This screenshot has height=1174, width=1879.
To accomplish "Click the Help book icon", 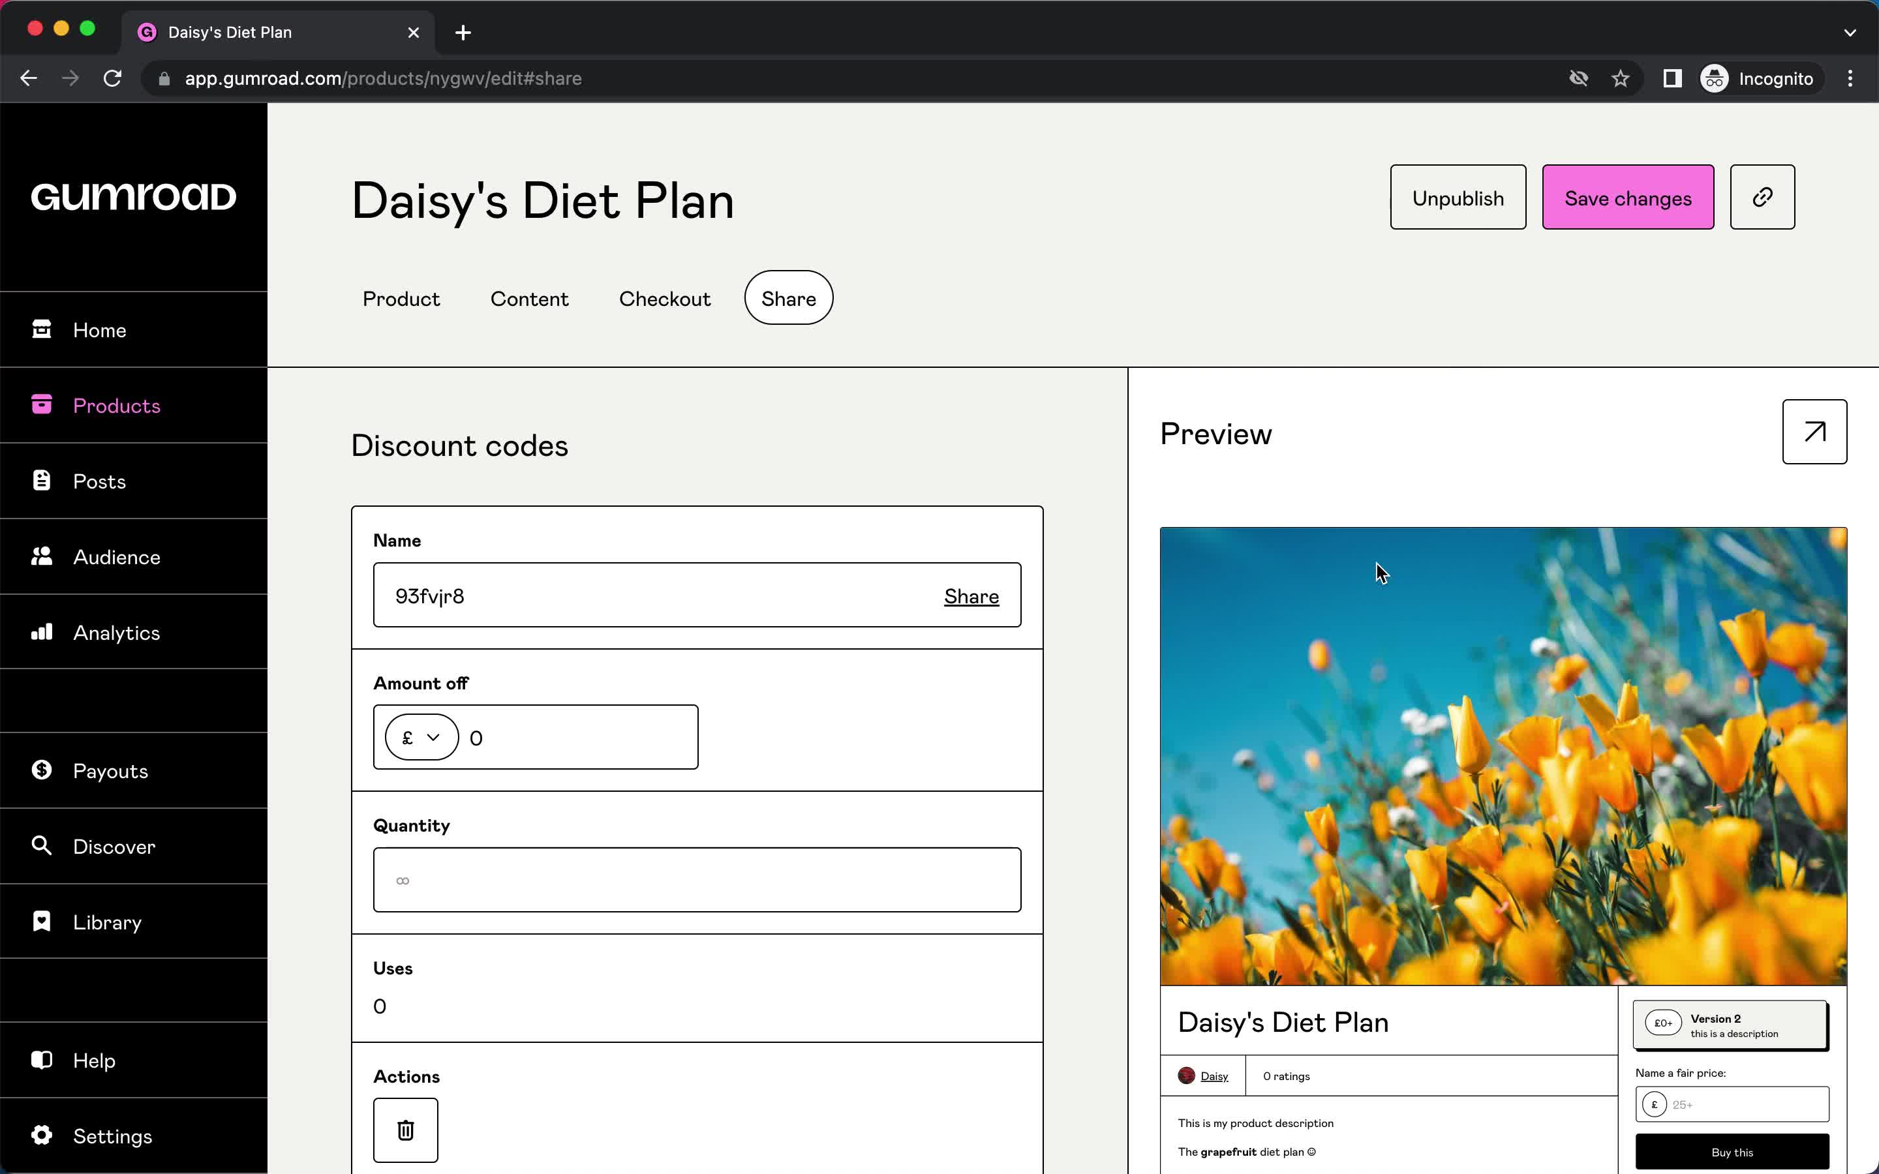I will tap(42, 1060).
